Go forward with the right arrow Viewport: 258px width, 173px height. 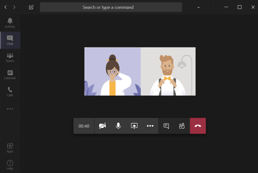point(14,7)
